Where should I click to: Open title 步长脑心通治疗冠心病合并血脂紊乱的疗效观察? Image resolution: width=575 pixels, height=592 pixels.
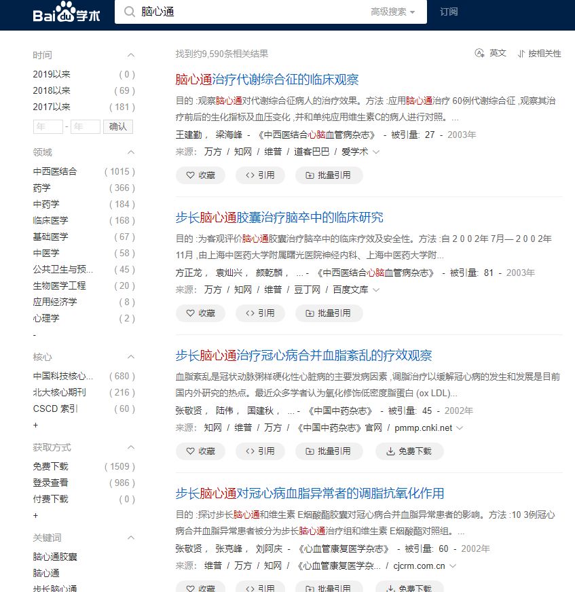(303, 355)
